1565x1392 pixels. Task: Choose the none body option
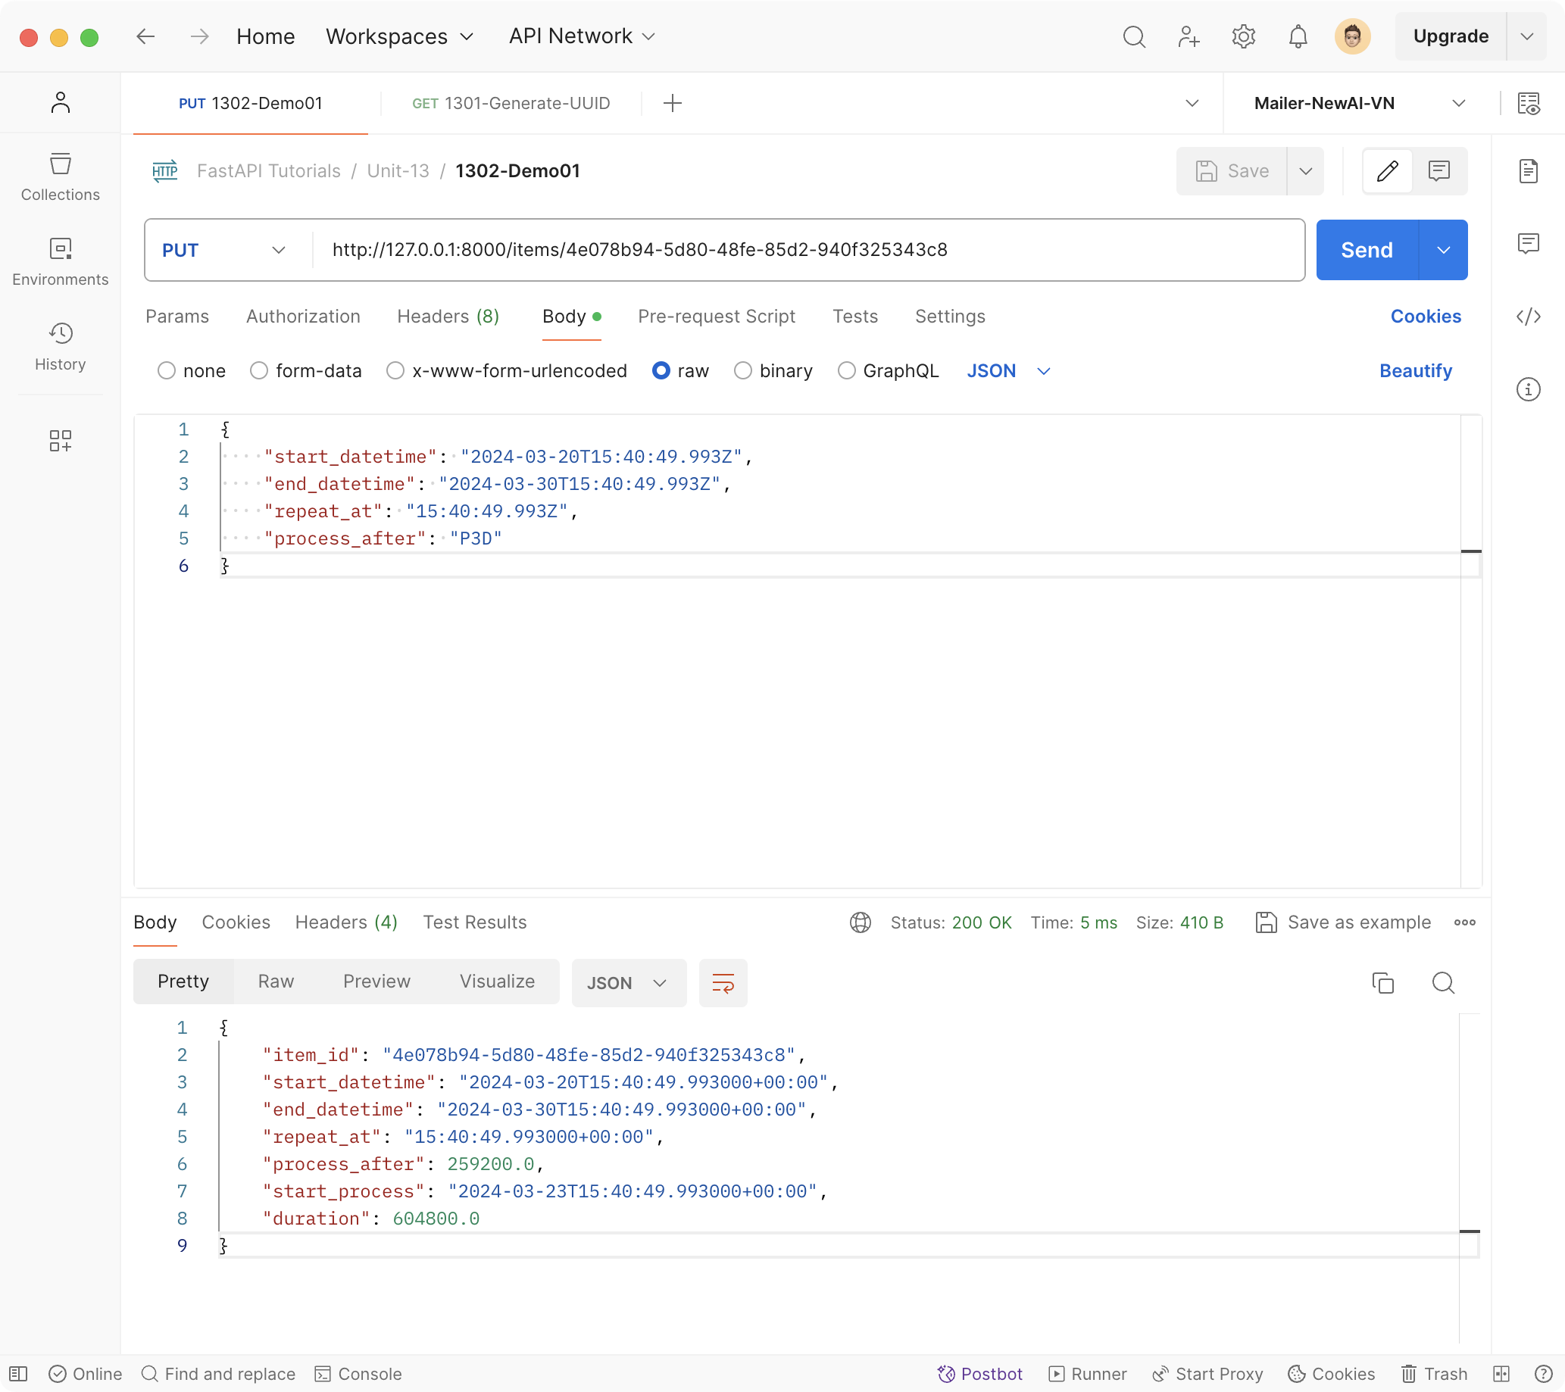(x=166, y=370)
